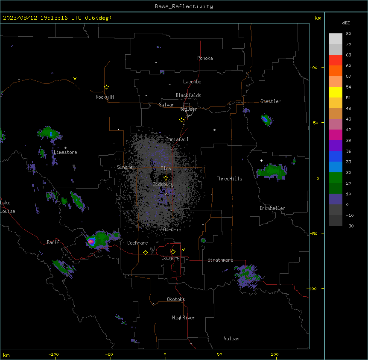
Task: Click the Banff label
Action: [53, 242]
